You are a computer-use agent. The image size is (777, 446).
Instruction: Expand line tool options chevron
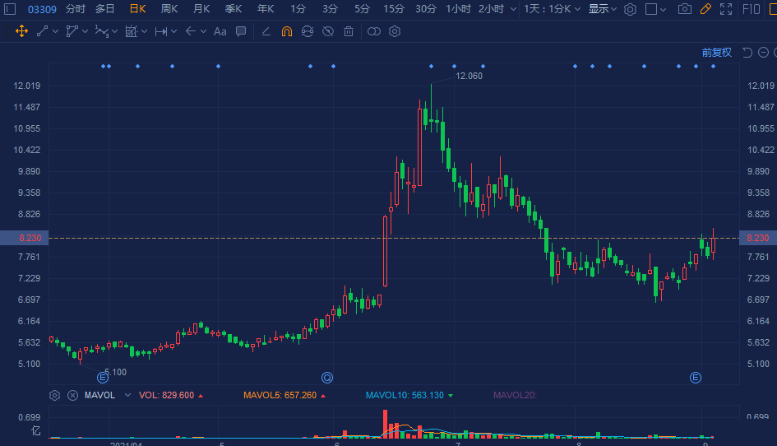(x=55, y=31)
